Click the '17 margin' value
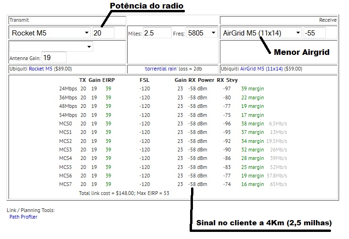 [x=253, y=115]
